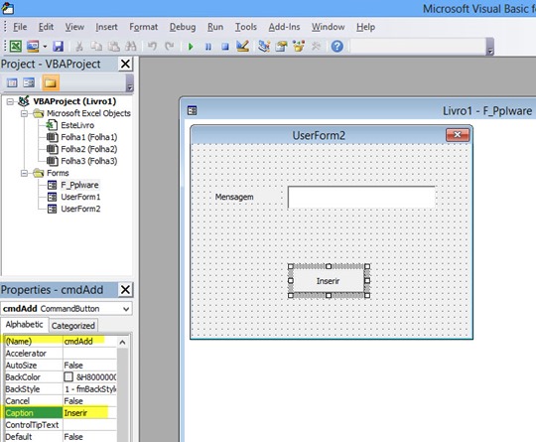The height and width of the screenshot is (442, 536).
Task: Click the BackColor color swatch
Action: (68, 377)
